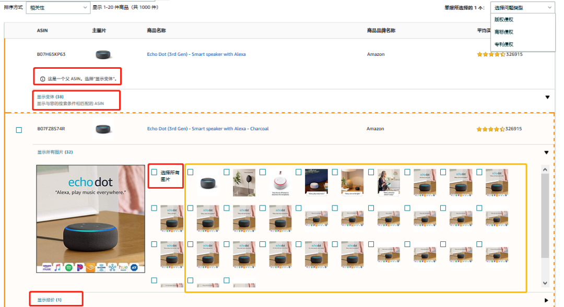Click the 商品品牌名称 column header
The image size is (564, 307).
381,31
